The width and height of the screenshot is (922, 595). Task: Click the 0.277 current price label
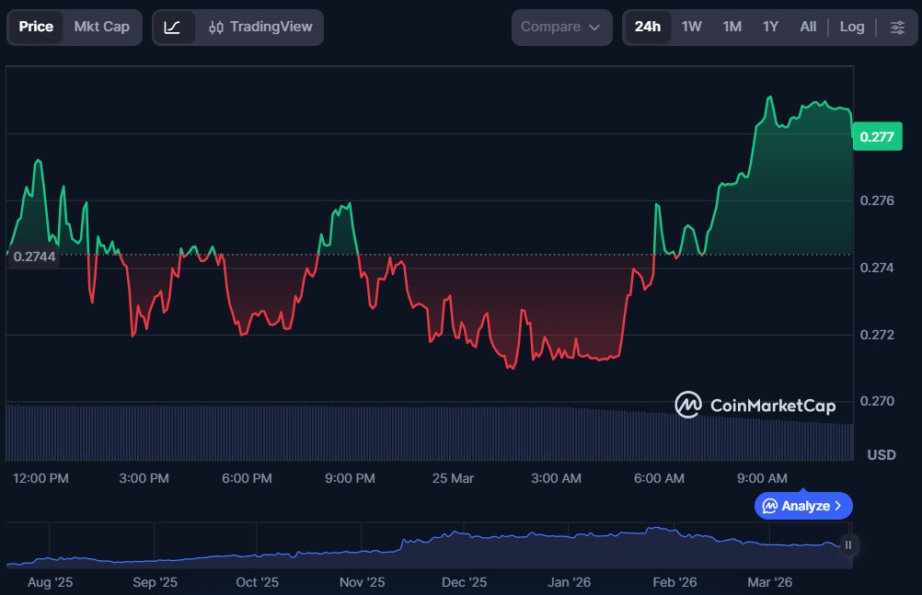pos(876,137)
